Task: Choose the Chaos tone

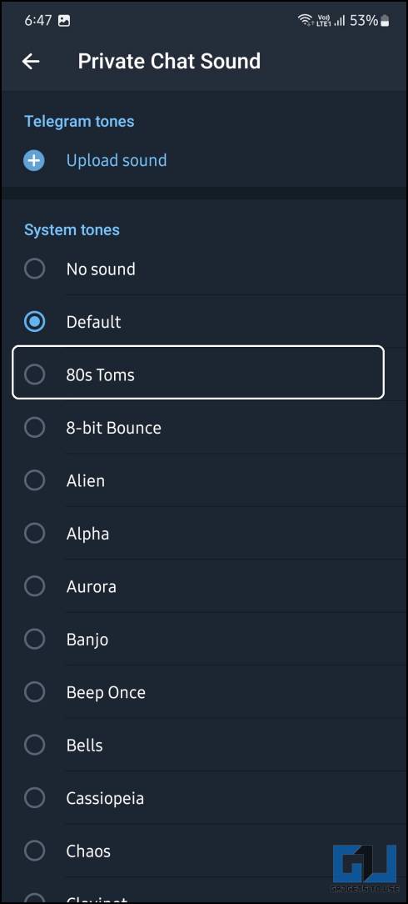Action: (x=204, y=851)
